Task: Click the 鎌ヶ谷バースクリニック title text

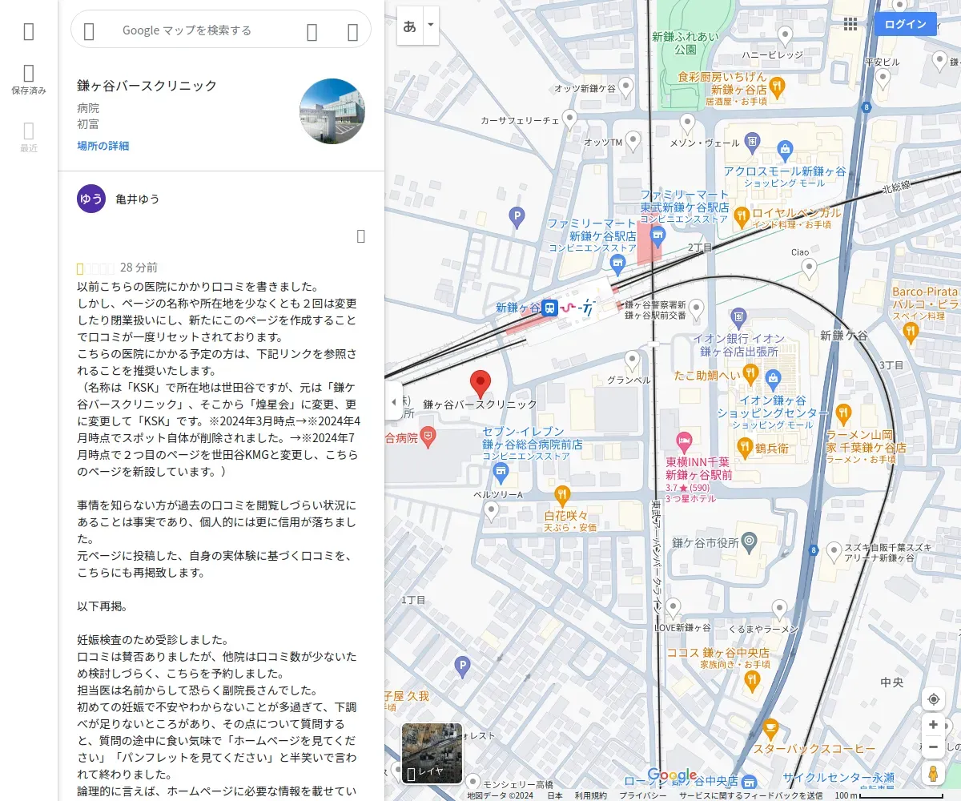Action: coord(147,86)
